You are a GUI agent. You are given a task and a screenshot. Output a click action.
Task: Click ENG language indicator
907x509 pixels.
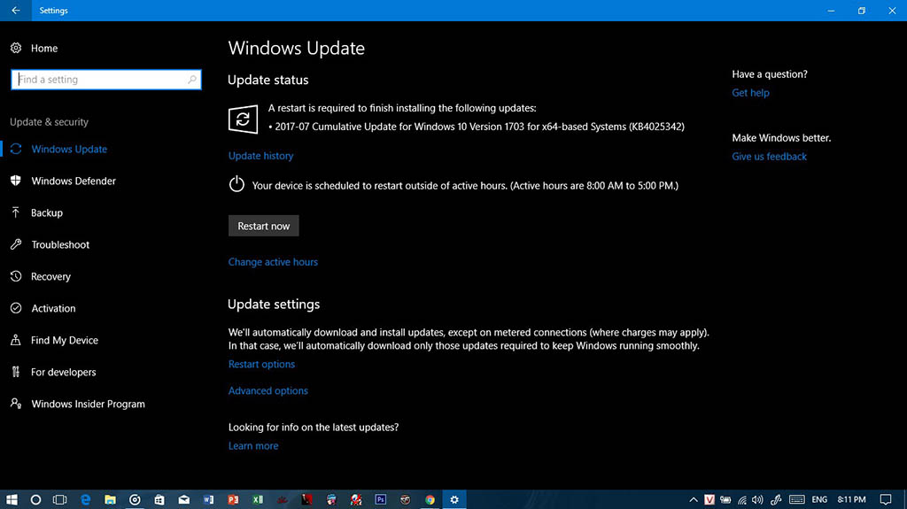tap(819, 499)
